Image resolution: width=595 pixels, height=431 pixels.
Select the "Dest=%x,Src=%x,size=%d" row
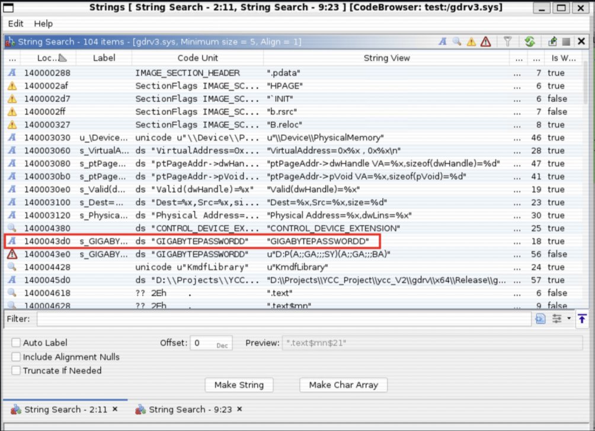point(293,202)
